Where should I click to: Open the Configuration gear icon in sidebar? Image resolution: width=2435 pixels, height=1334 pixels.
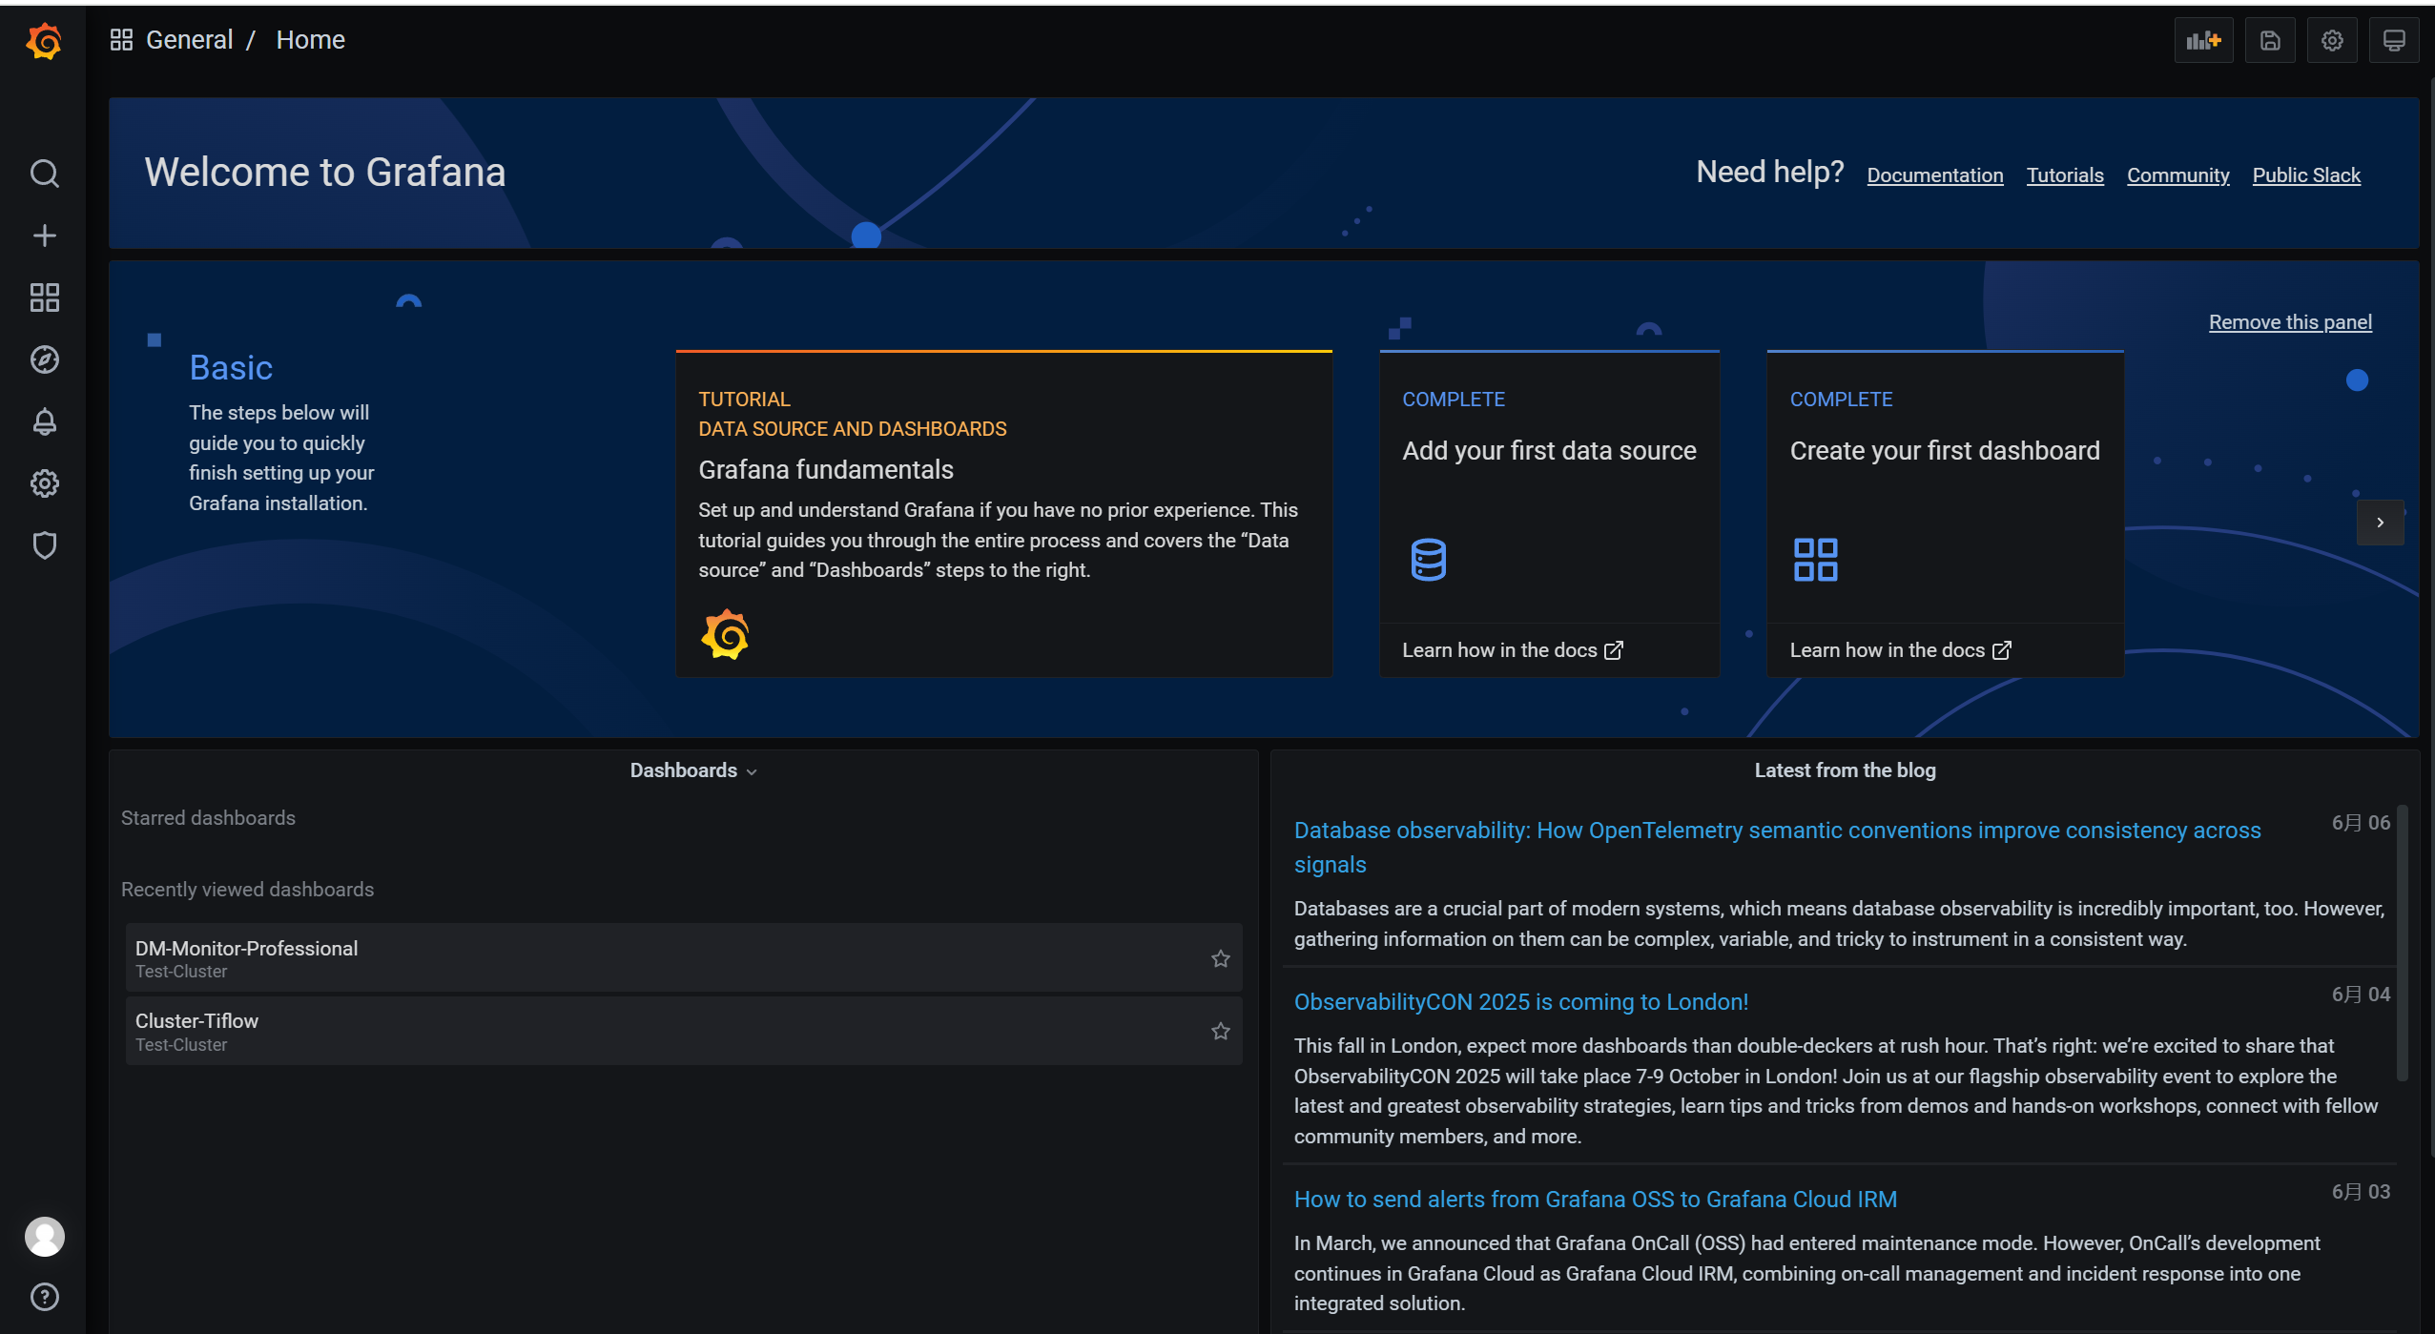44,483
